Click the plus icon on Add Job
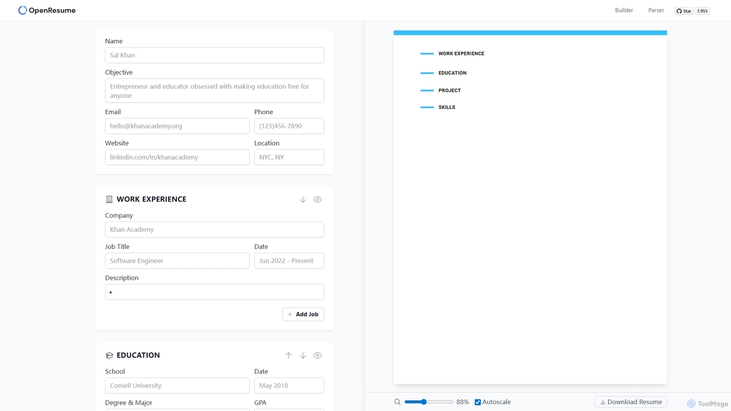The width and height of the screenshot is (731, 411). click(x=290, y=315)
